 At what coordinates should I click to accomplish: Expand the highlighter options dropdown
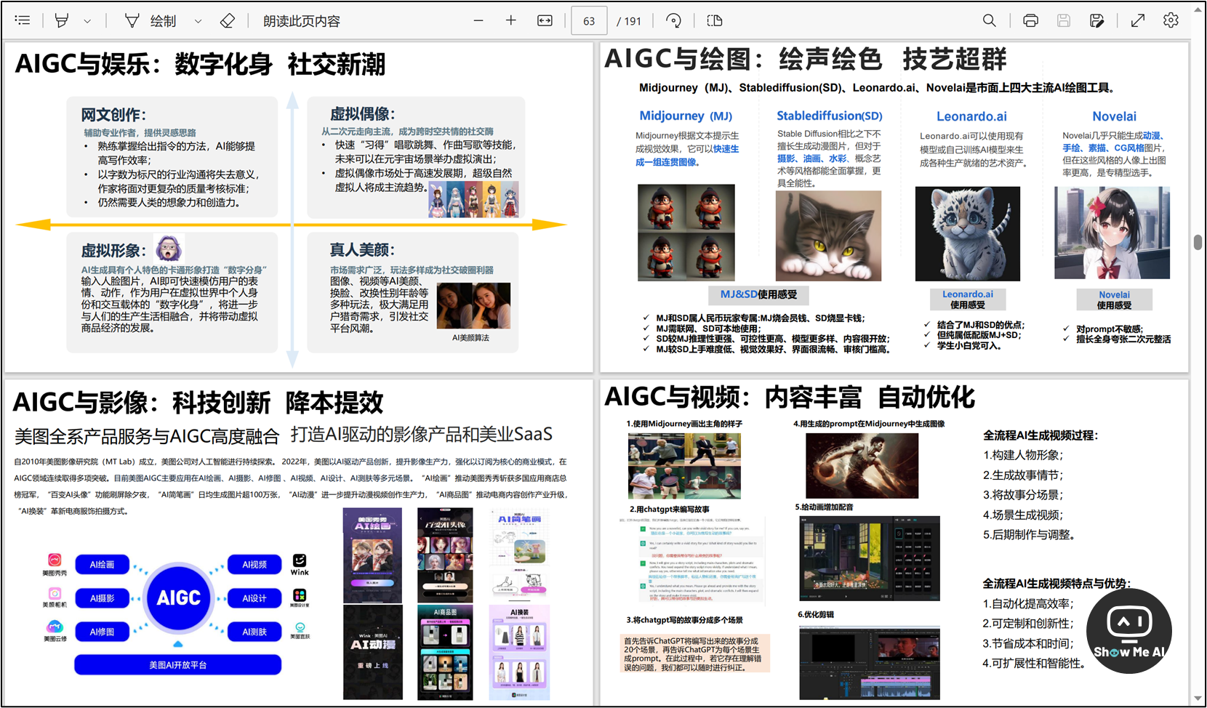pyautogui.click(x=87, y=21)
